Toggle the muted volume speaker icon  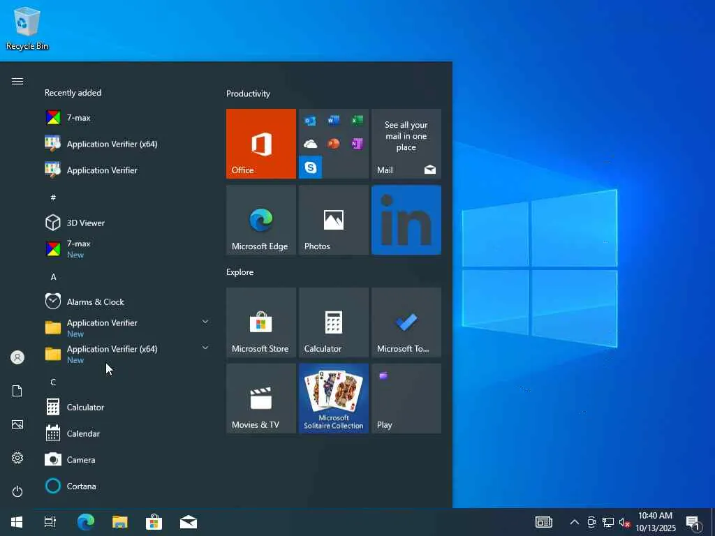pyautogui.click(x=625, y=522)
